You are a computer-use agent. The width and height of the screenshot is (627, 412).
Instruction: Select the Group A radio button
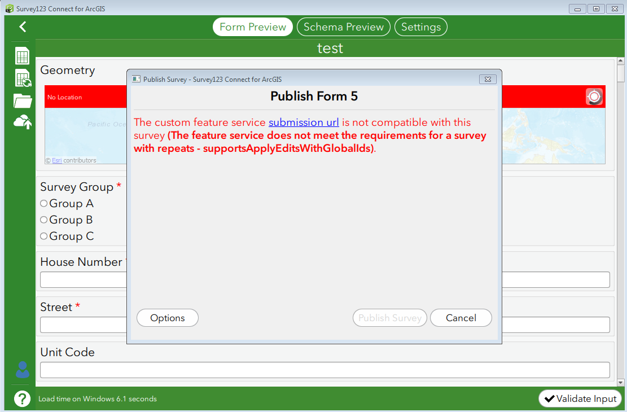[44, 203]
